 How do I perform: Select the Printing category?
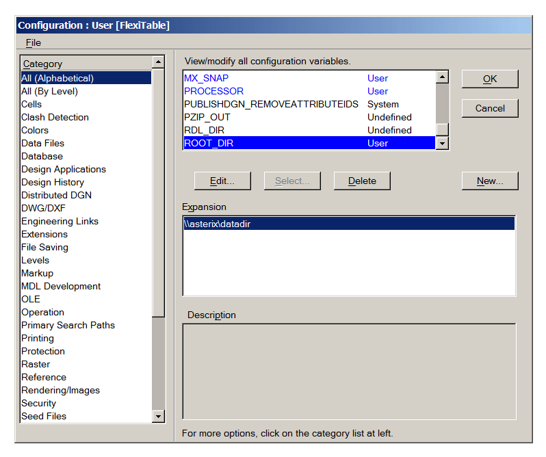click(x=86, y=338)
